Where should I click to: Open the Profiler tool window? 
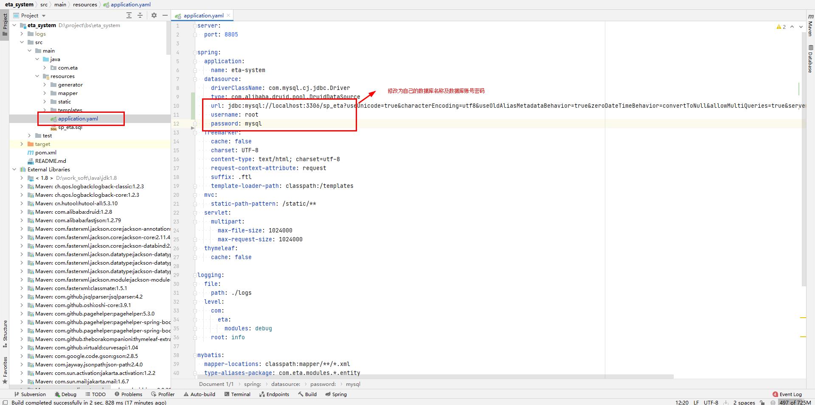click(x=163, y=394)
